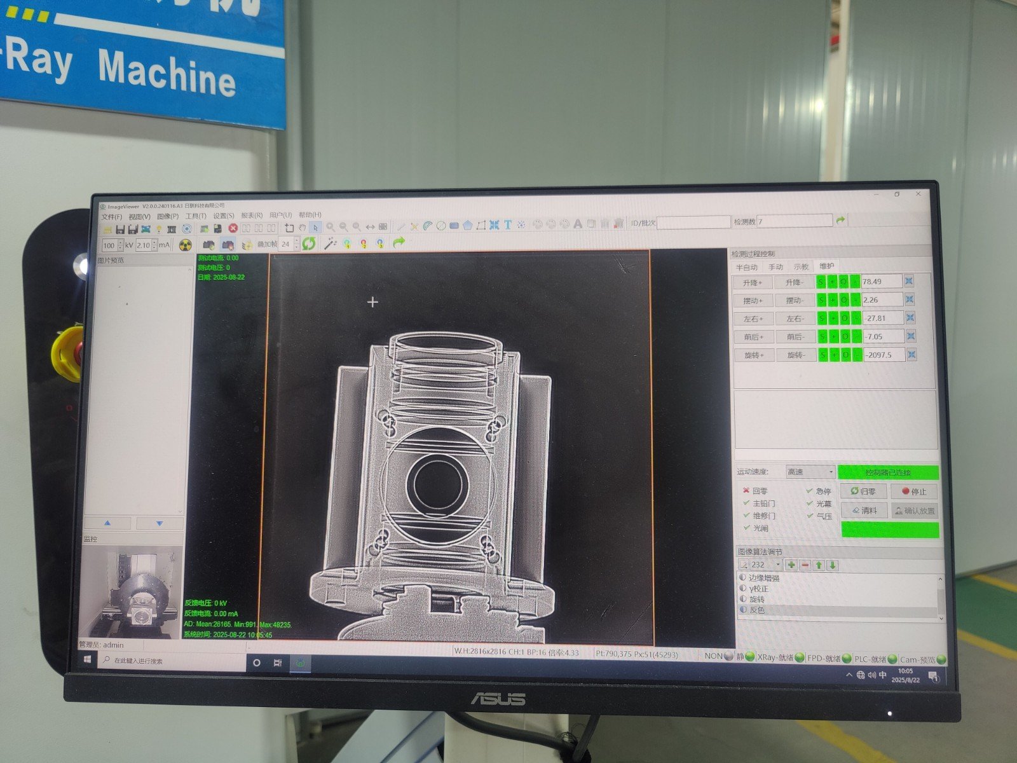This screenshot has height=763, width=1017.
Task: Click the ID/批次 input field
Action: point(693,222)
